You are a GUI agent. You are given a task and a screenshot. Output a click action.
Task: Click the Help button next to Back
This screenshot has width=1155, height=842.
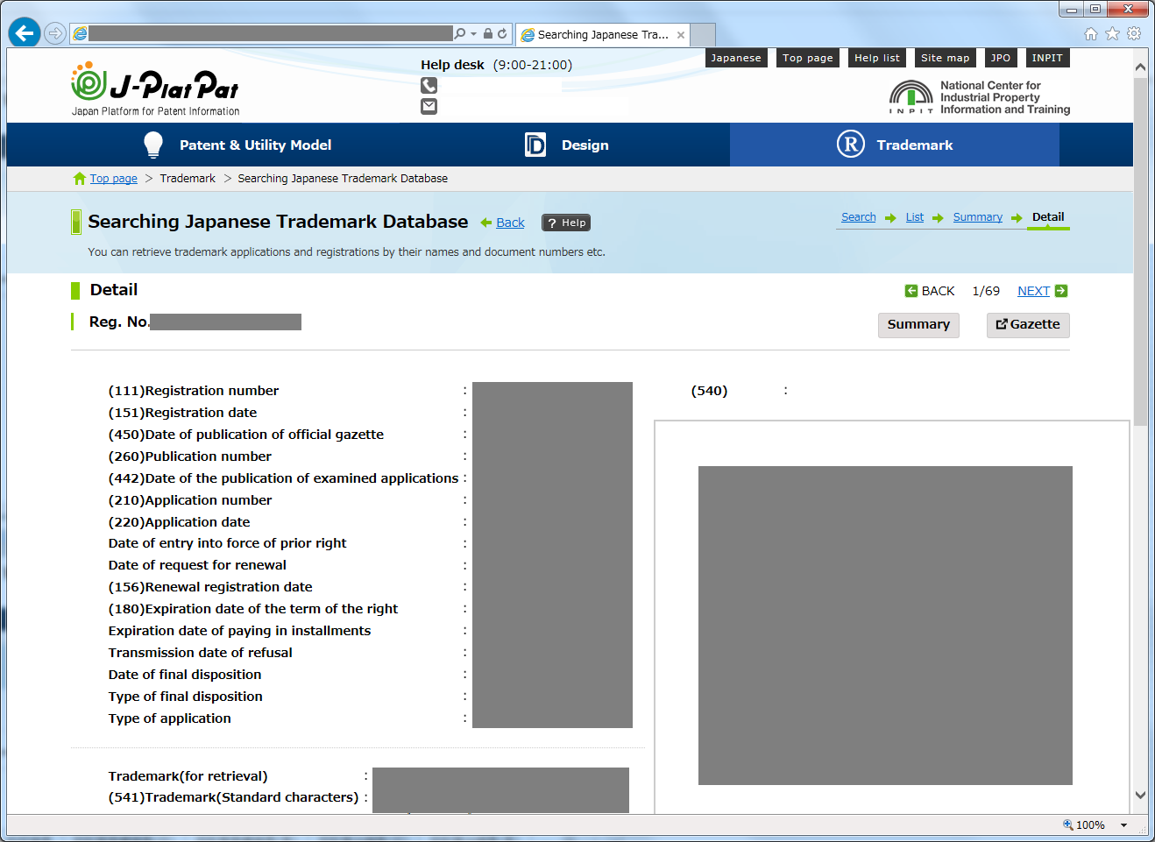tap(566, 223)
